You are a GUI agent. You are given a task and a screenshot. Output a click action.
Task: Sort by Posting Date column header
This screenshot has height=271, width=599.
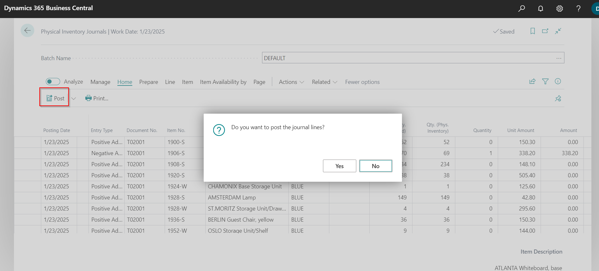click(x=57, y=130)
